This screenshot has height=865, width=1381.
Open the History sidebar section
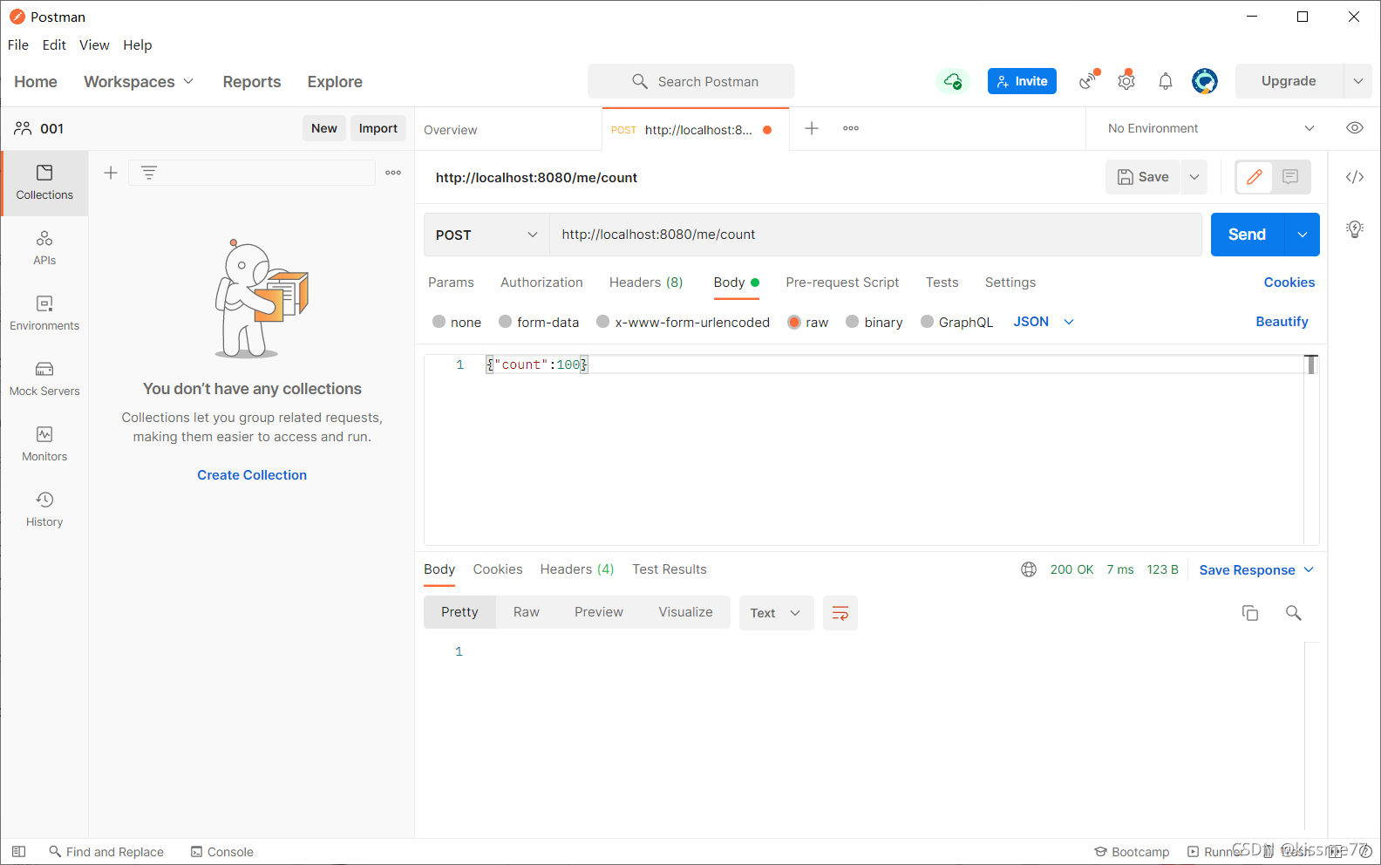coord(44,510)
